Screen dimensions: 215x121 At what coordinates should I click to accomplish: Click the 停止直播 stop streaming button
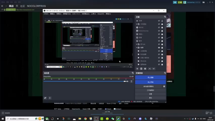coord(150,77)
